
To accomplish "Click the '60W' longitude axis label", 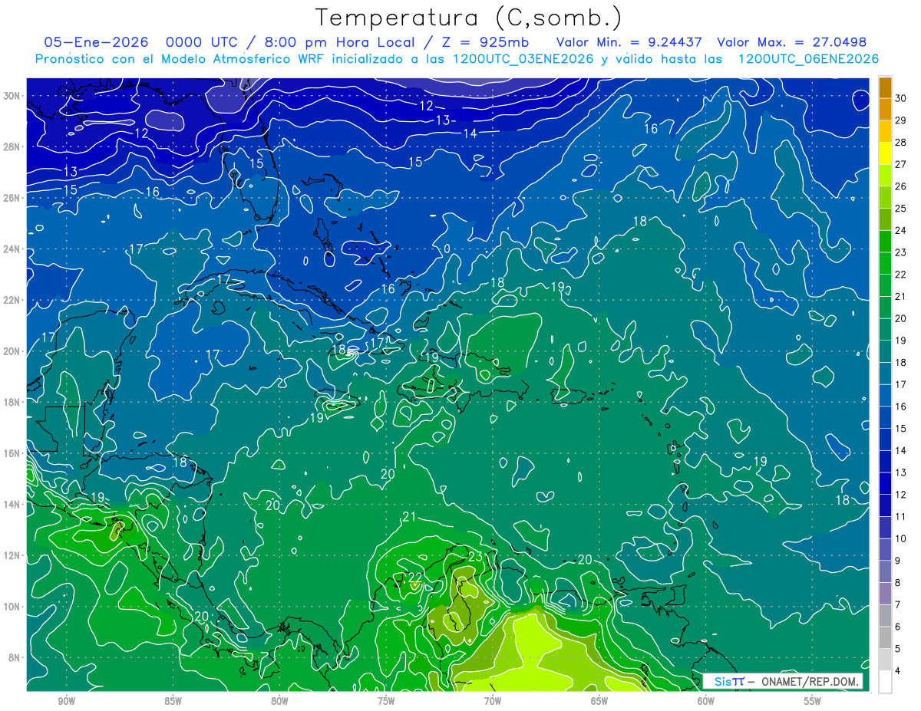I will [706, 701].
